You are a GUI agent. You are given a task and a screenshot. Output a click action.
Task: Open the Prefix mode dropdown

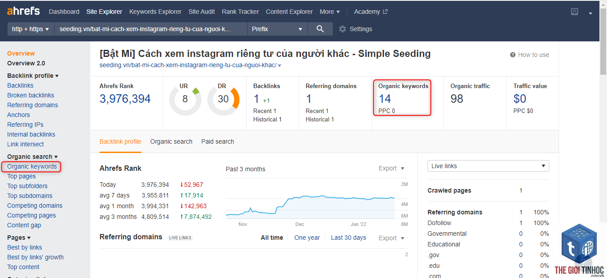click(277, 29)
